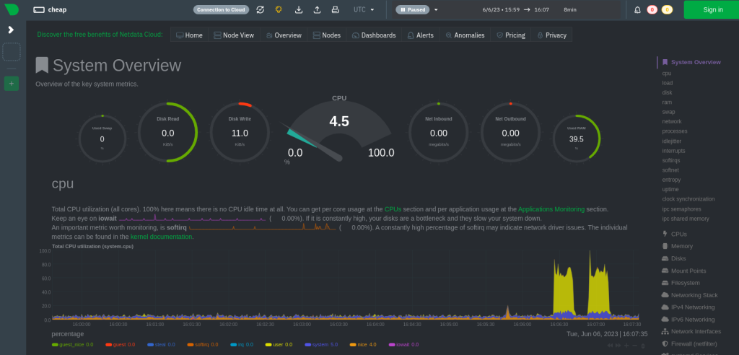Viewport: 739px width, 355px height.
Task: Open the Home tab
Action: [190, 35]
